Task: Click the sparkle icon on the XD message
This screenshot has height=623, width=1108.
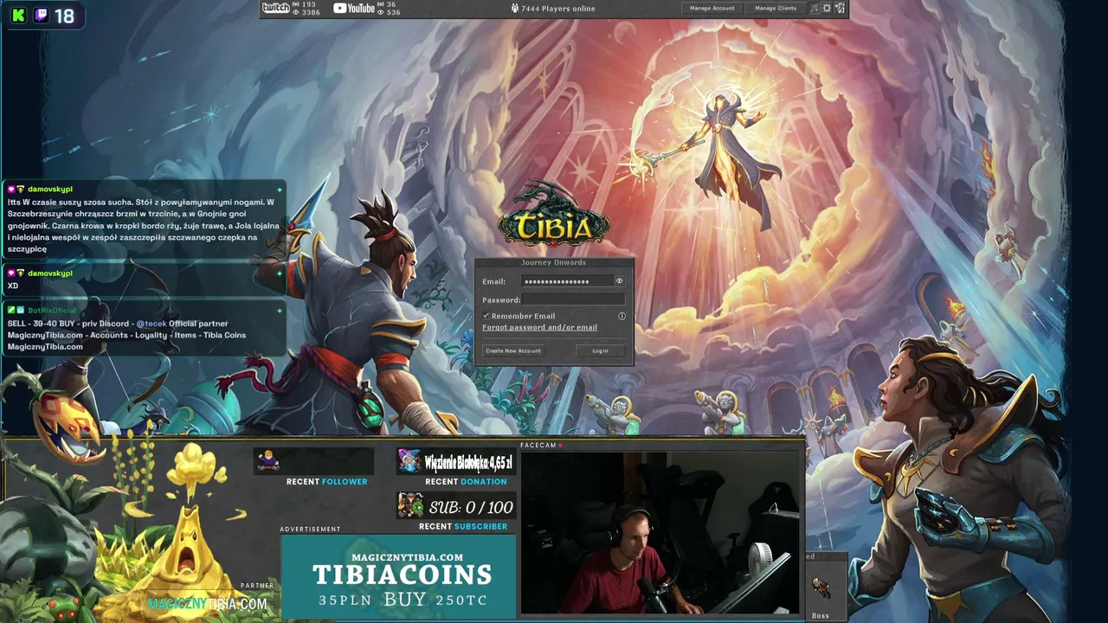Action: pyautogui.click(x=280, y=273)
